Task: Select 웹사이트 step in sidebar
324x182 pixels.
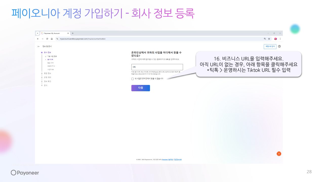Action: 50,59
